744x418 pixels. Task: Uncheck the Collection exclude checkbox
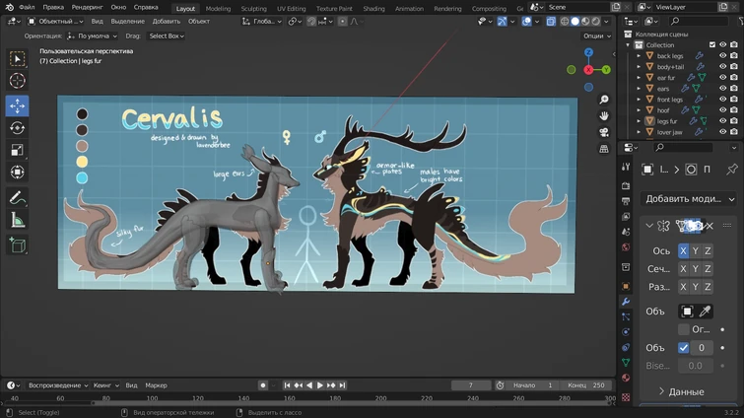712,44
